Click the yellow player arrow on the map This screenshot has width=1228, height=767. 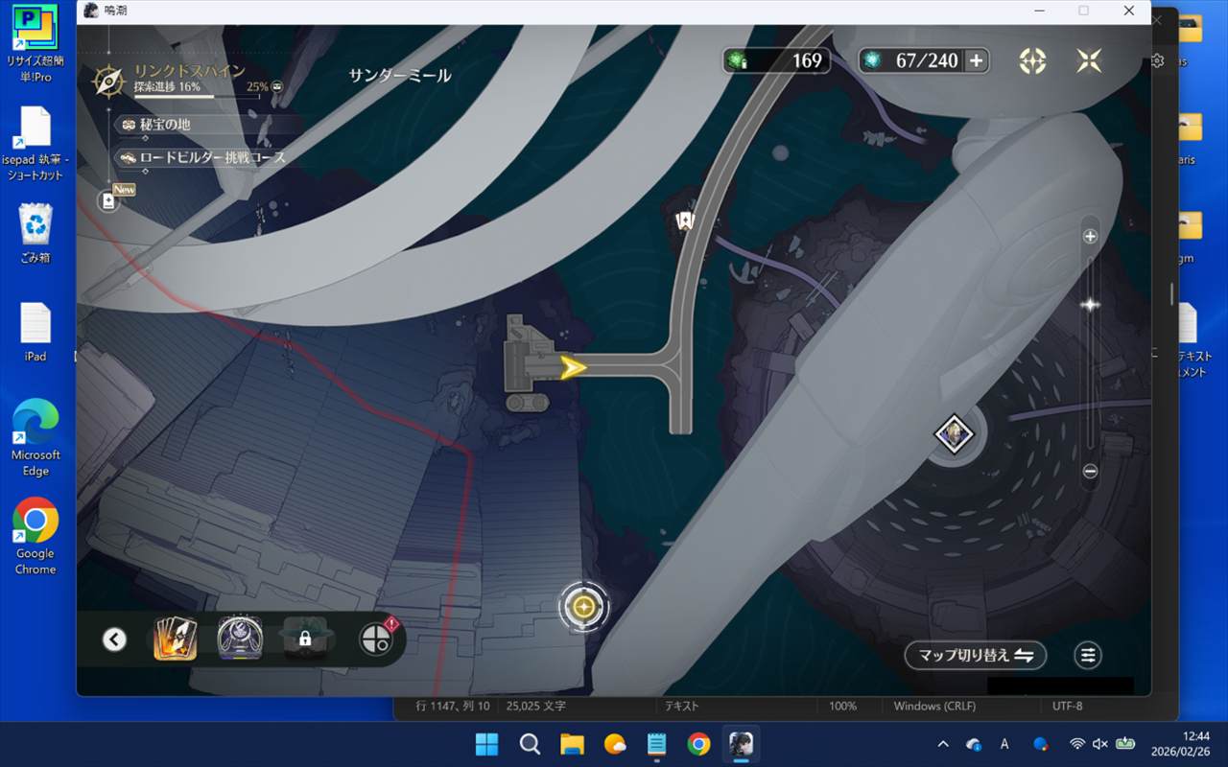(574, 367)
